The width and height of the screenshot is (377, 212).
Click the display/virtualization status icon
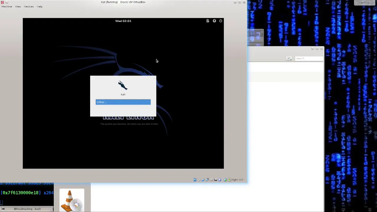(220, 180)
